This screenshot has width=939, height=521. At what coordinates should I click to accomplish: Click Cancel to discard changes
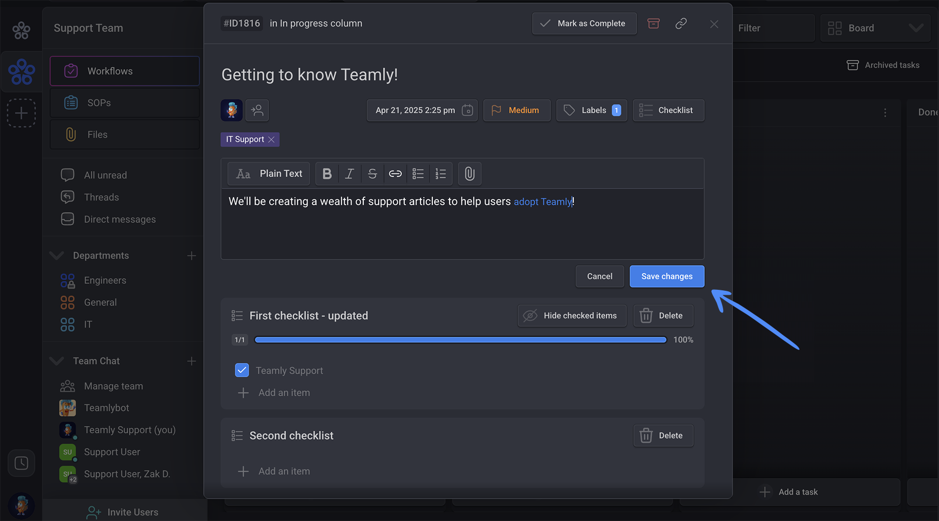599,276
